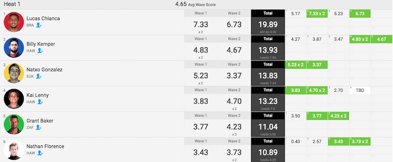Follow Lucas Chianca via add-user icon

(x=38, y=25)
